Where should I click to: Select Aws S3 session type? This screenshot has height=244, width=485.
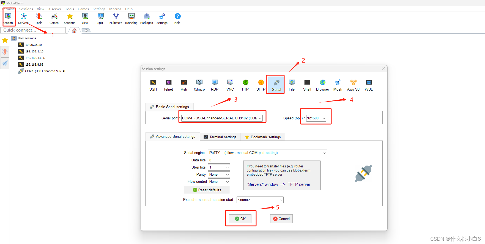(354, 85)
